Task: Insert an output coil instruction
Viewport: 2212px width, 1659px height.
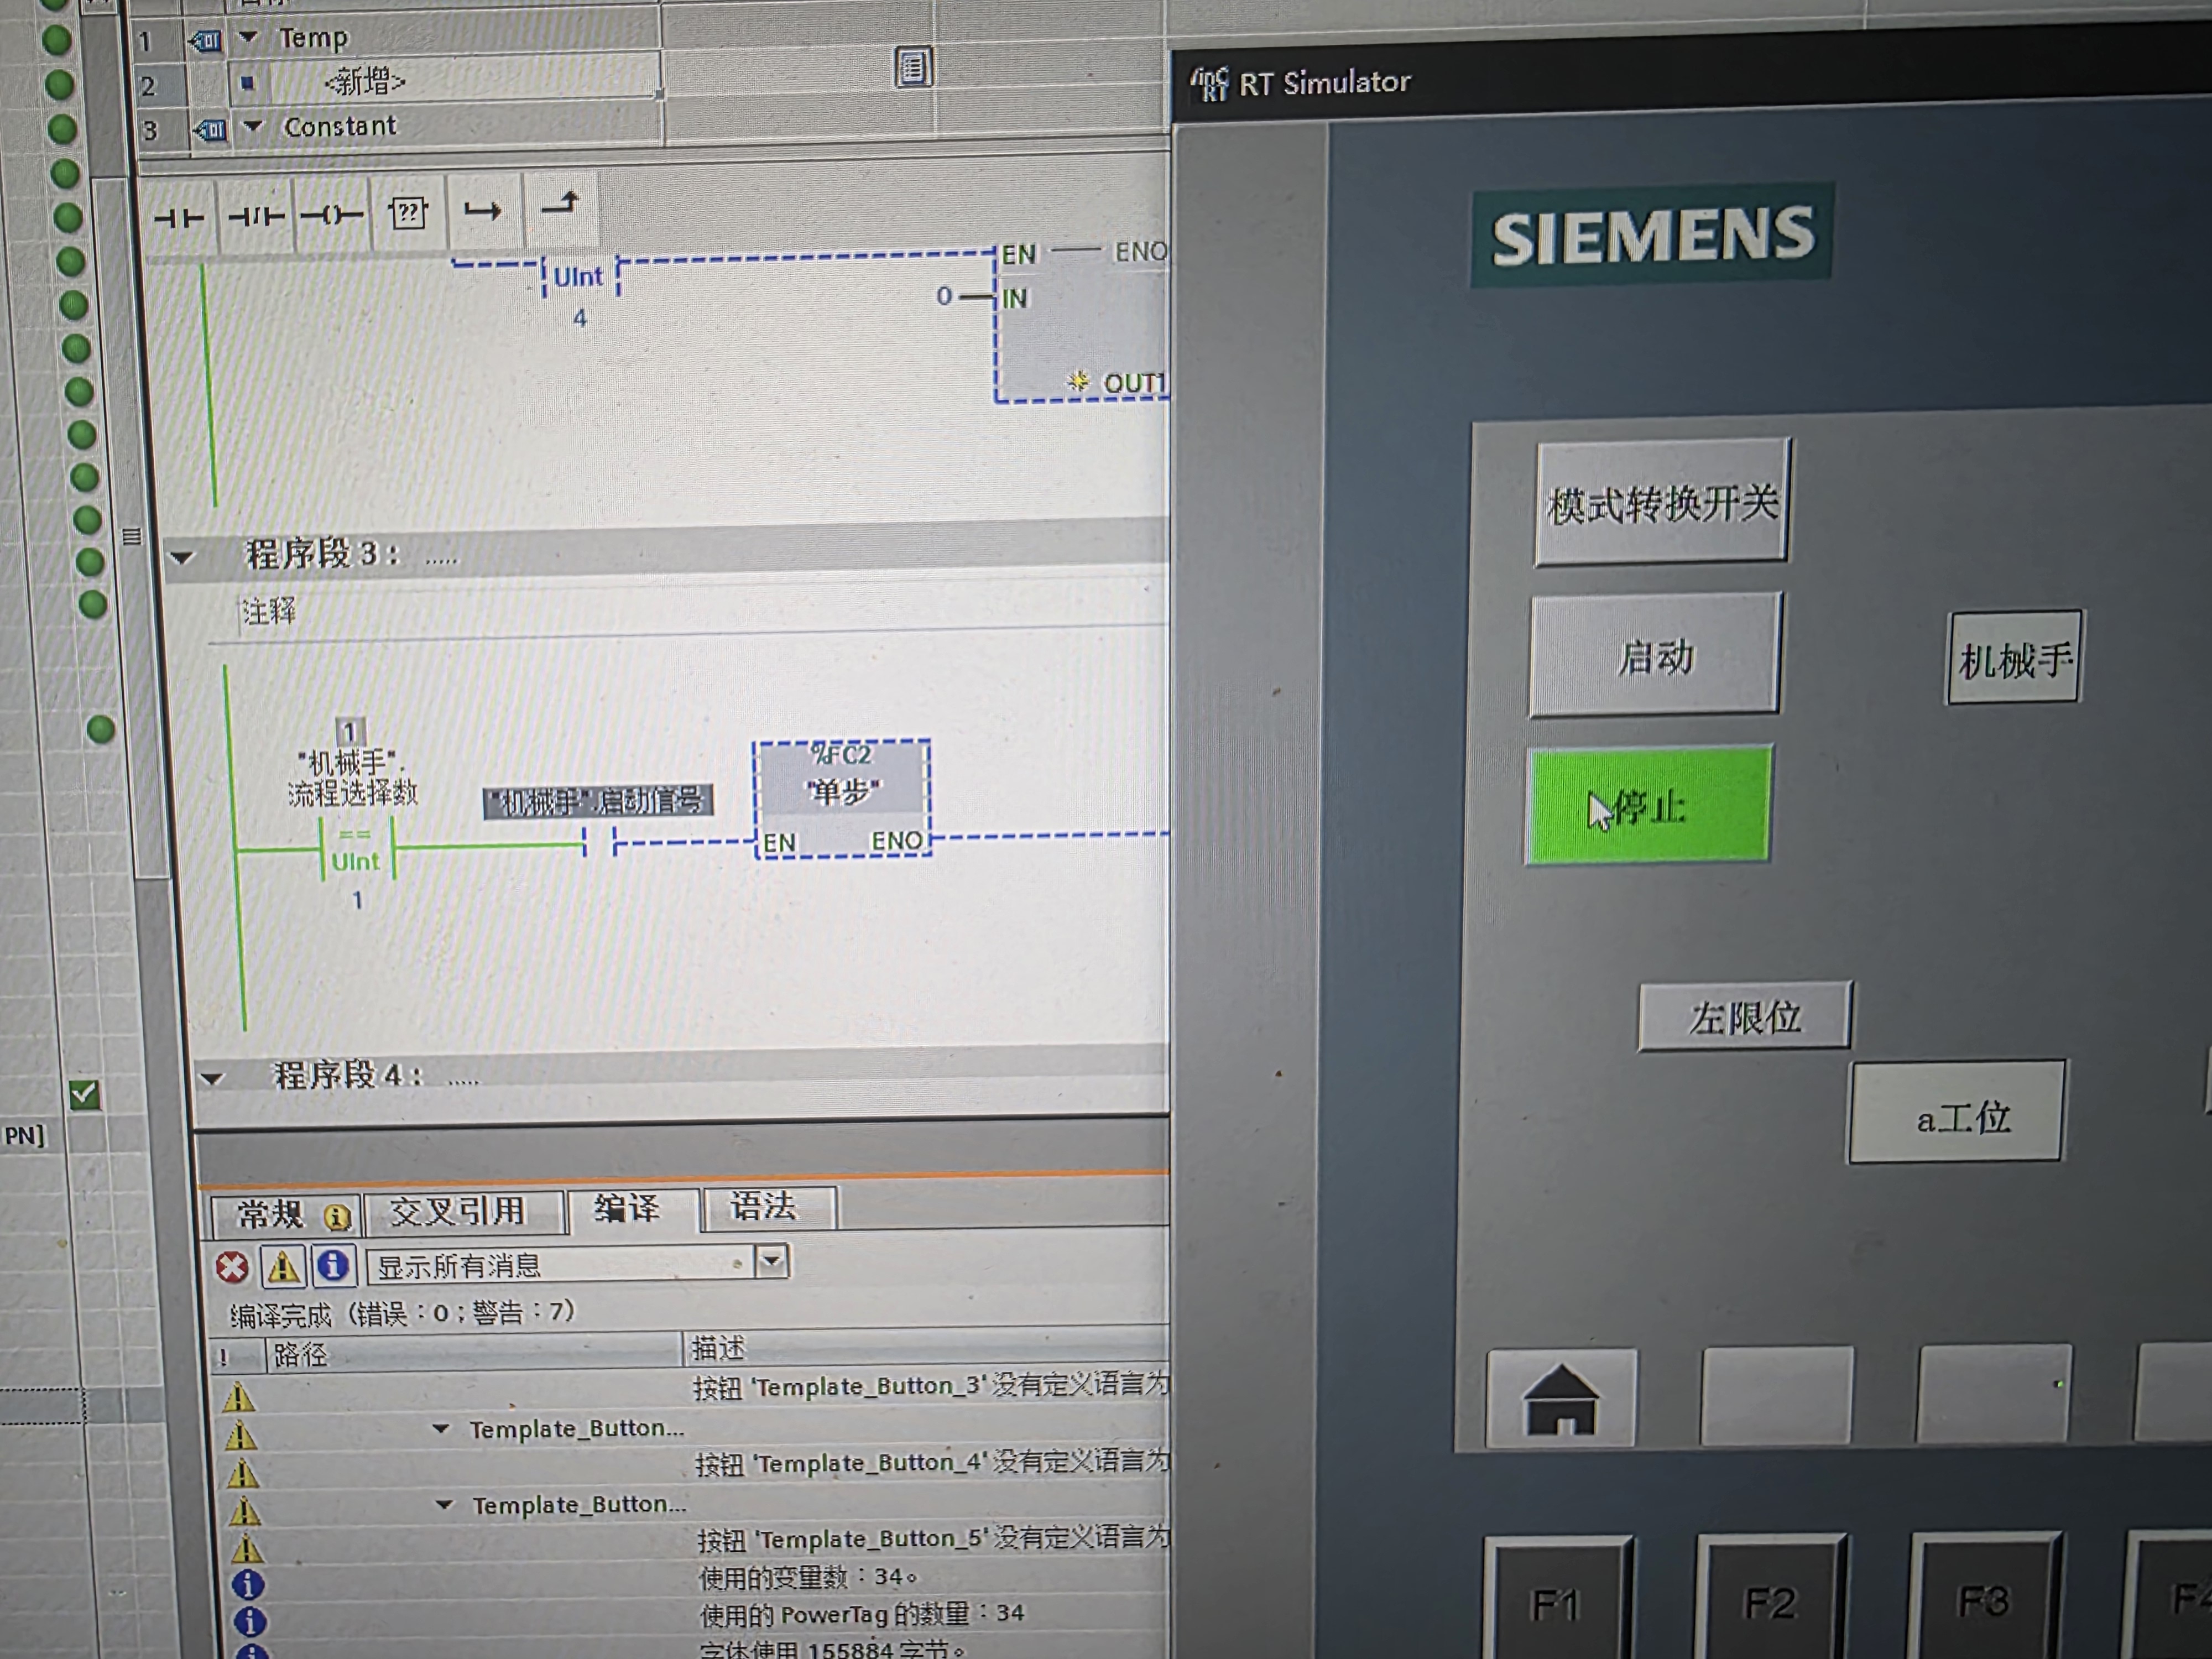Action: point(331,214)
